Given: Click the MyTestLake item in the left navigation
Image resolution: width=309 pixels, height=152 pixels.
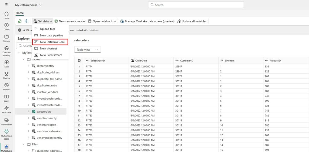Looking at the screenshot, I should pos(7,148).
